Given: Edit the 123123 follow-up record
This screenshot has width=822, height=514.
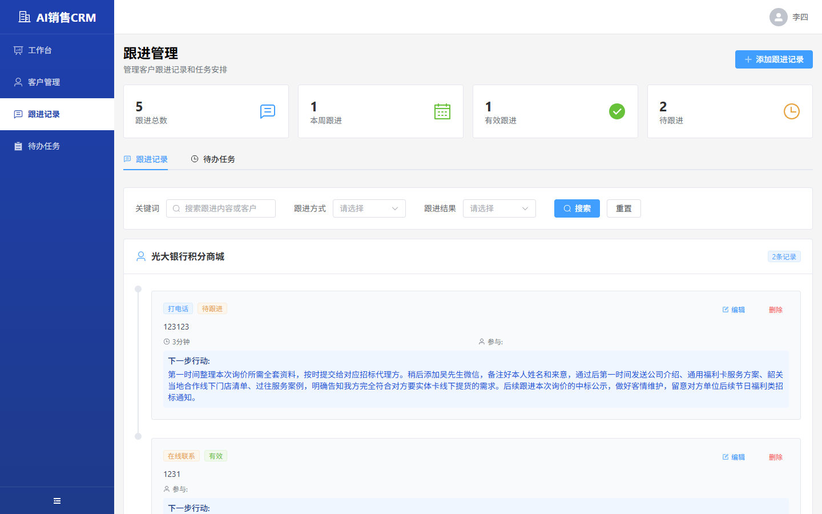Looking at the screenshot, I should [x=734, y=310].
